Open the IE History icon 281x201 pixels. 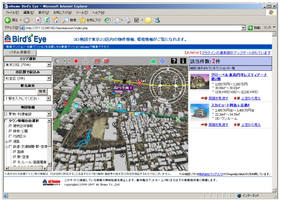coord(107,20)
